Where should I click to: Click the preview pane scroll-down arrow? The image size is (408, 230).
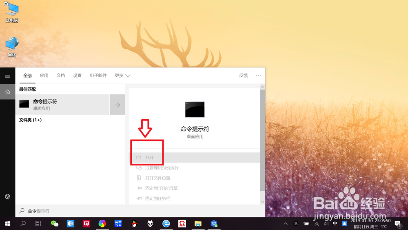click(x=262, y=202)
